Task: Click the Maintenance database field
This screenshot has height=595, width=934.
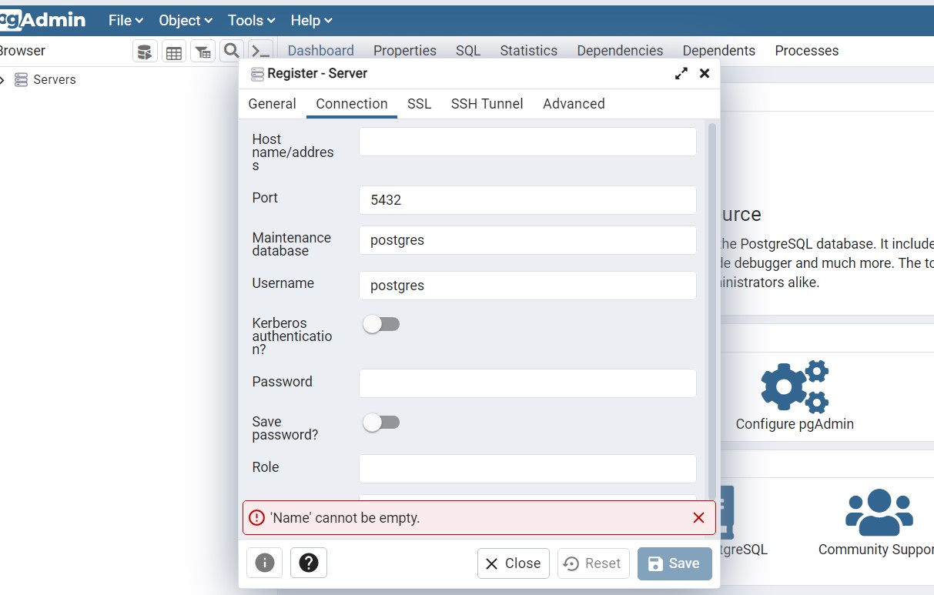Action: [527, 240]
